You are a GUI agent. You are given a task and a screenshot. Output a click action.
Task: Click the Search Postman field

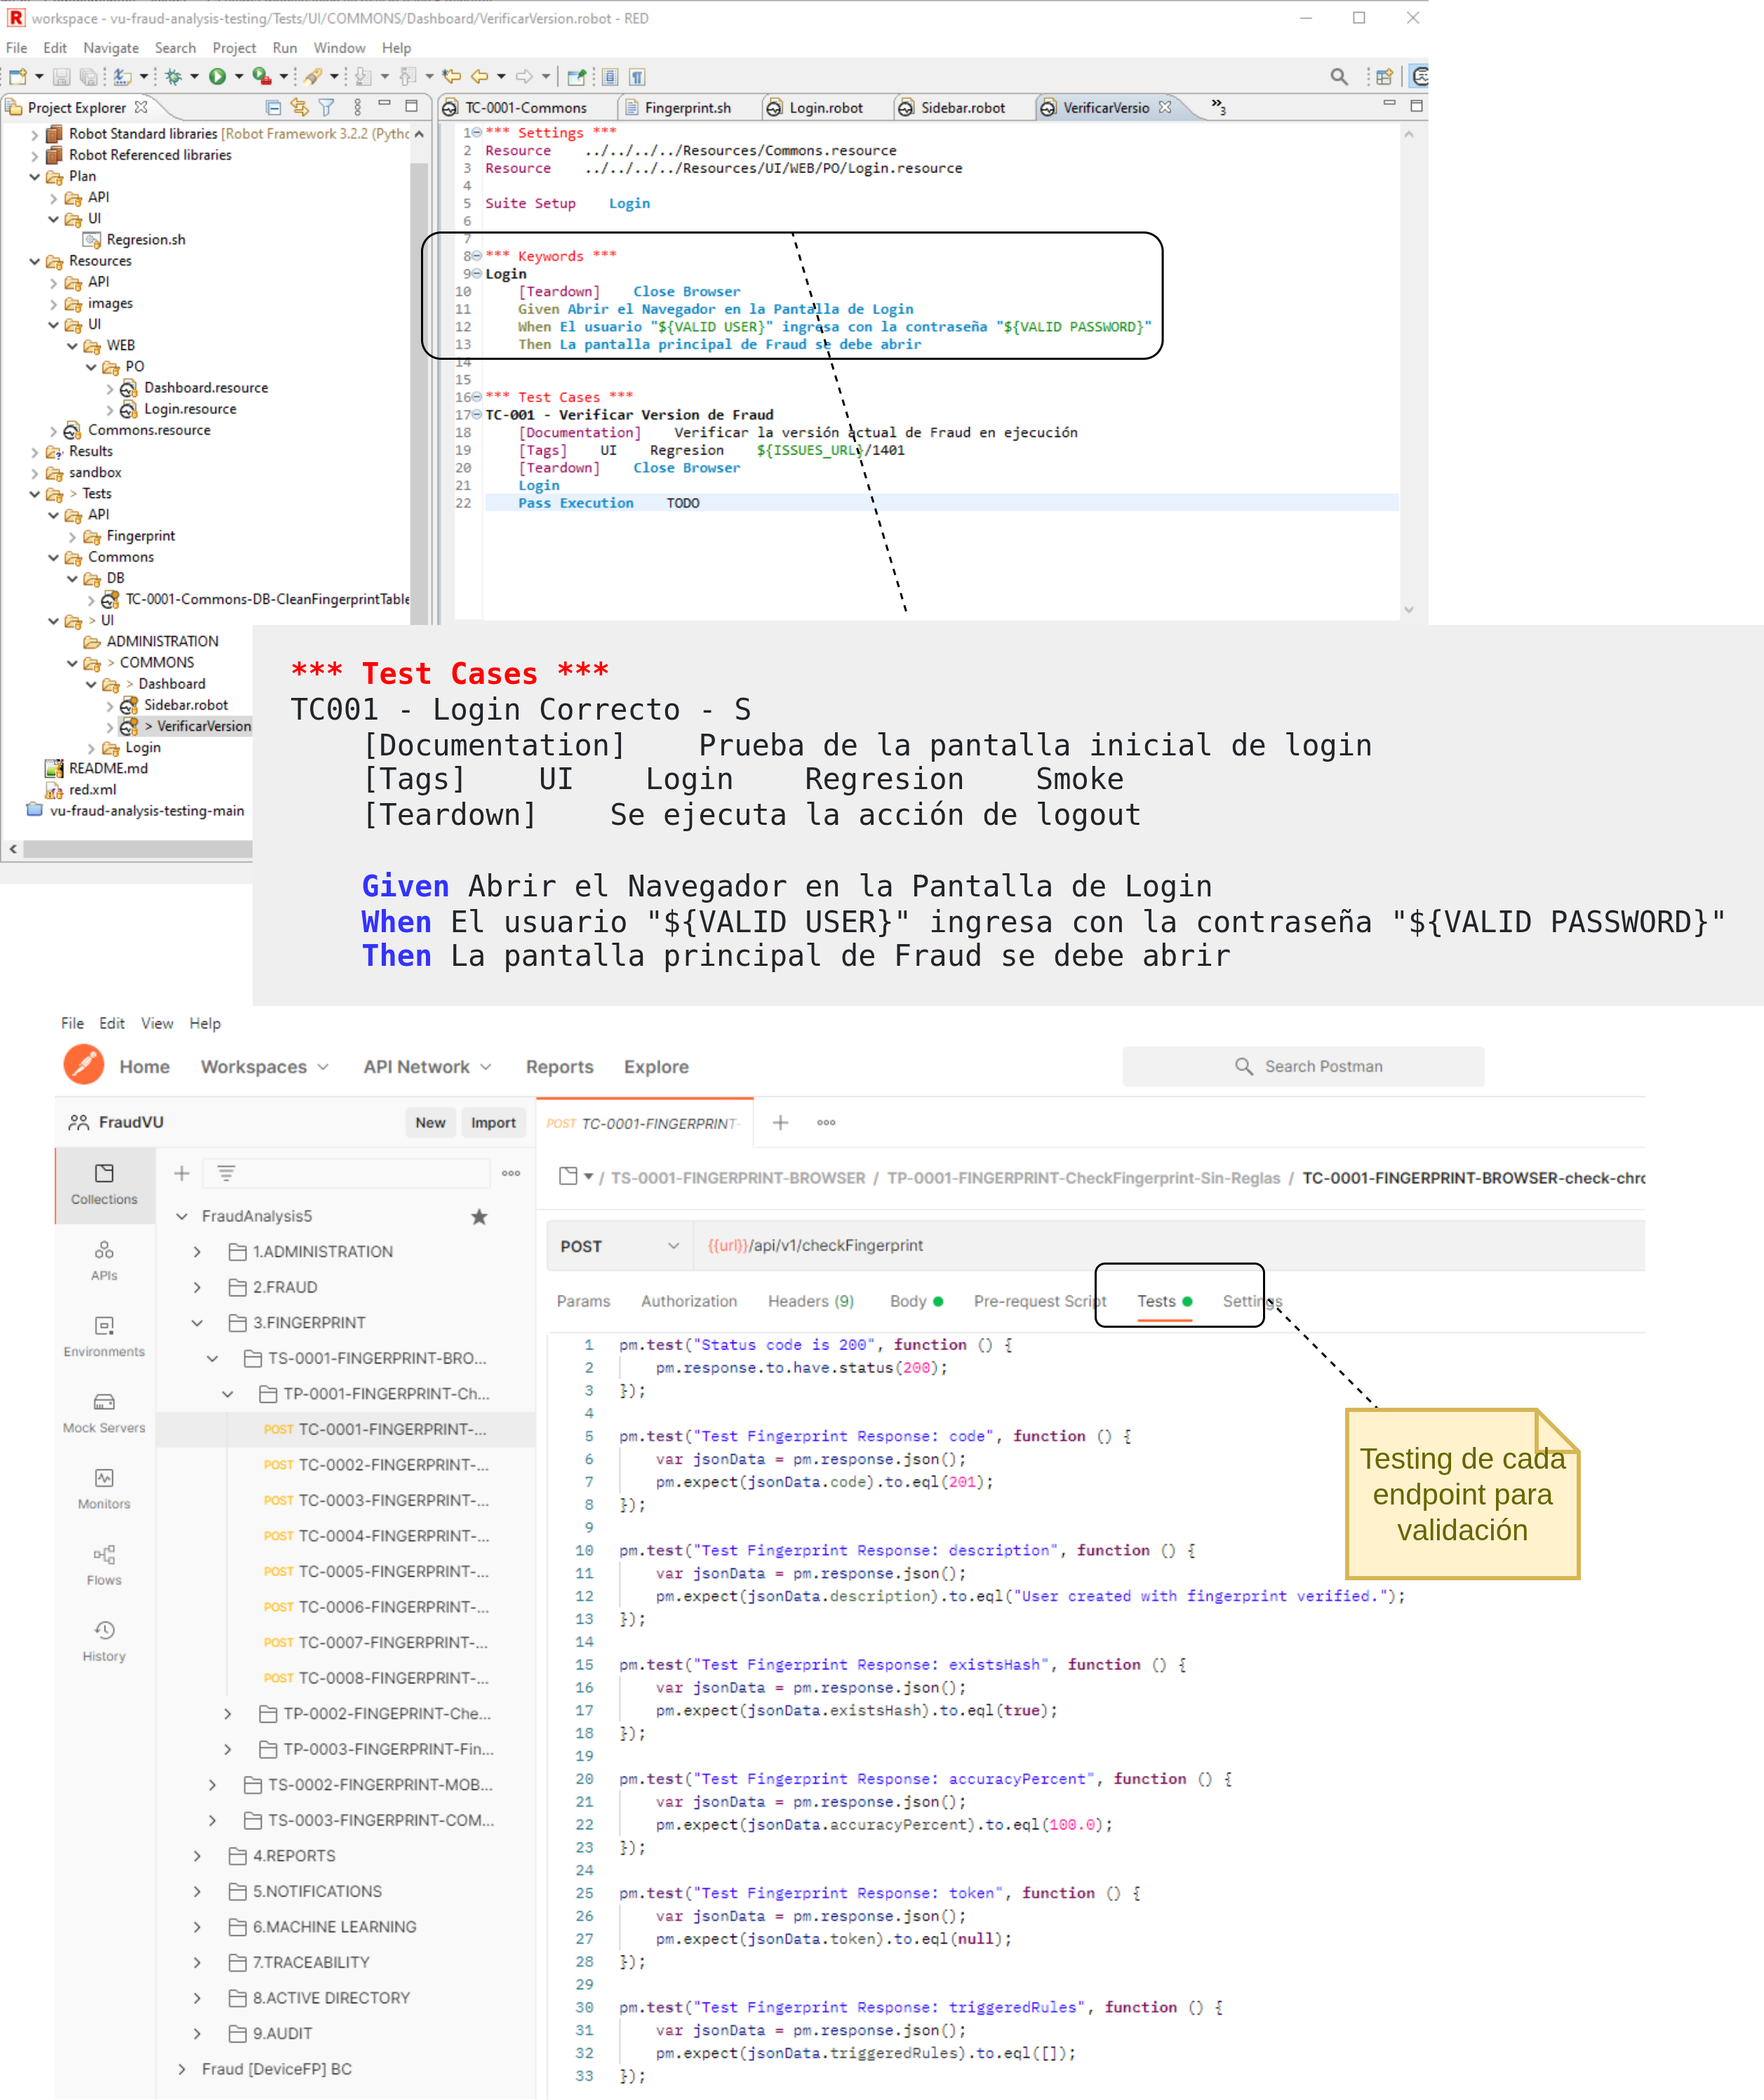pos(1303,1067)
